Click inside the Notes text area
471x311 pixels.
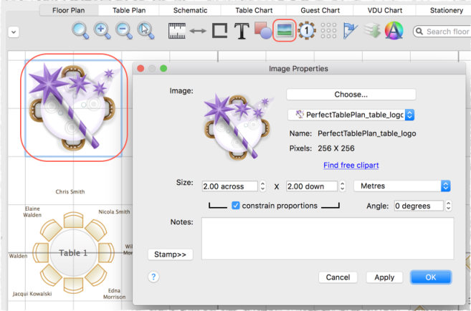pyautogui.click(x=328, y=239)
